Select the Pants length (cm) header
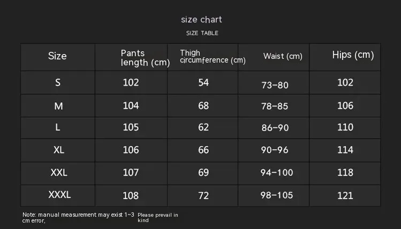Image resolution: width=401 pixels, height=229 pixels. coord(145,58)
